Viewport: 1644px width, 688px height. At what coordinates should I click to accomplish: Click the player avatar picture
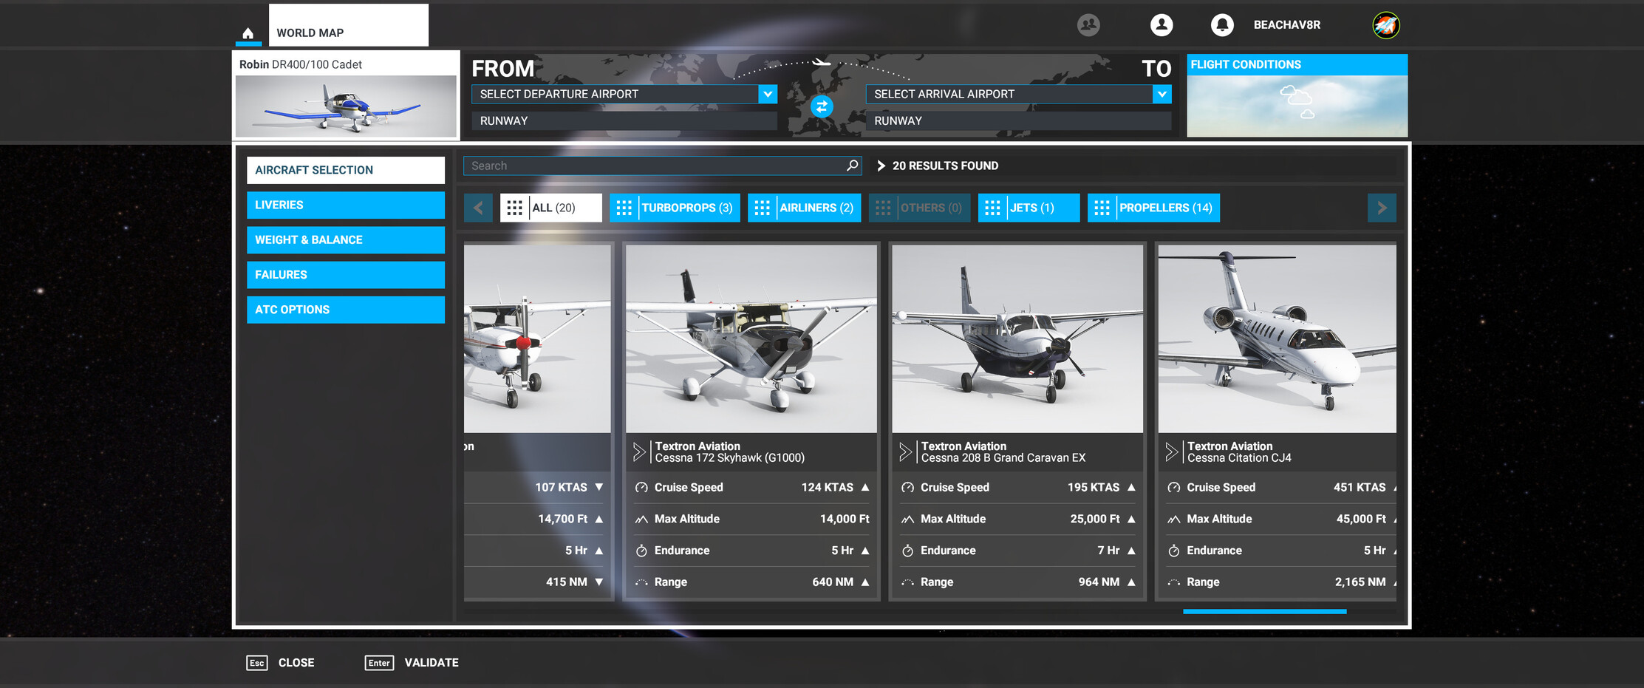point(1386,25)
